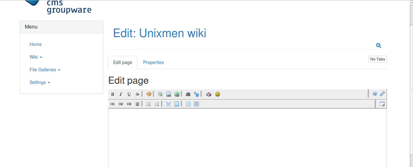413x167 pixels.
Task: Switch to the Properties tab
Action: 153,62
